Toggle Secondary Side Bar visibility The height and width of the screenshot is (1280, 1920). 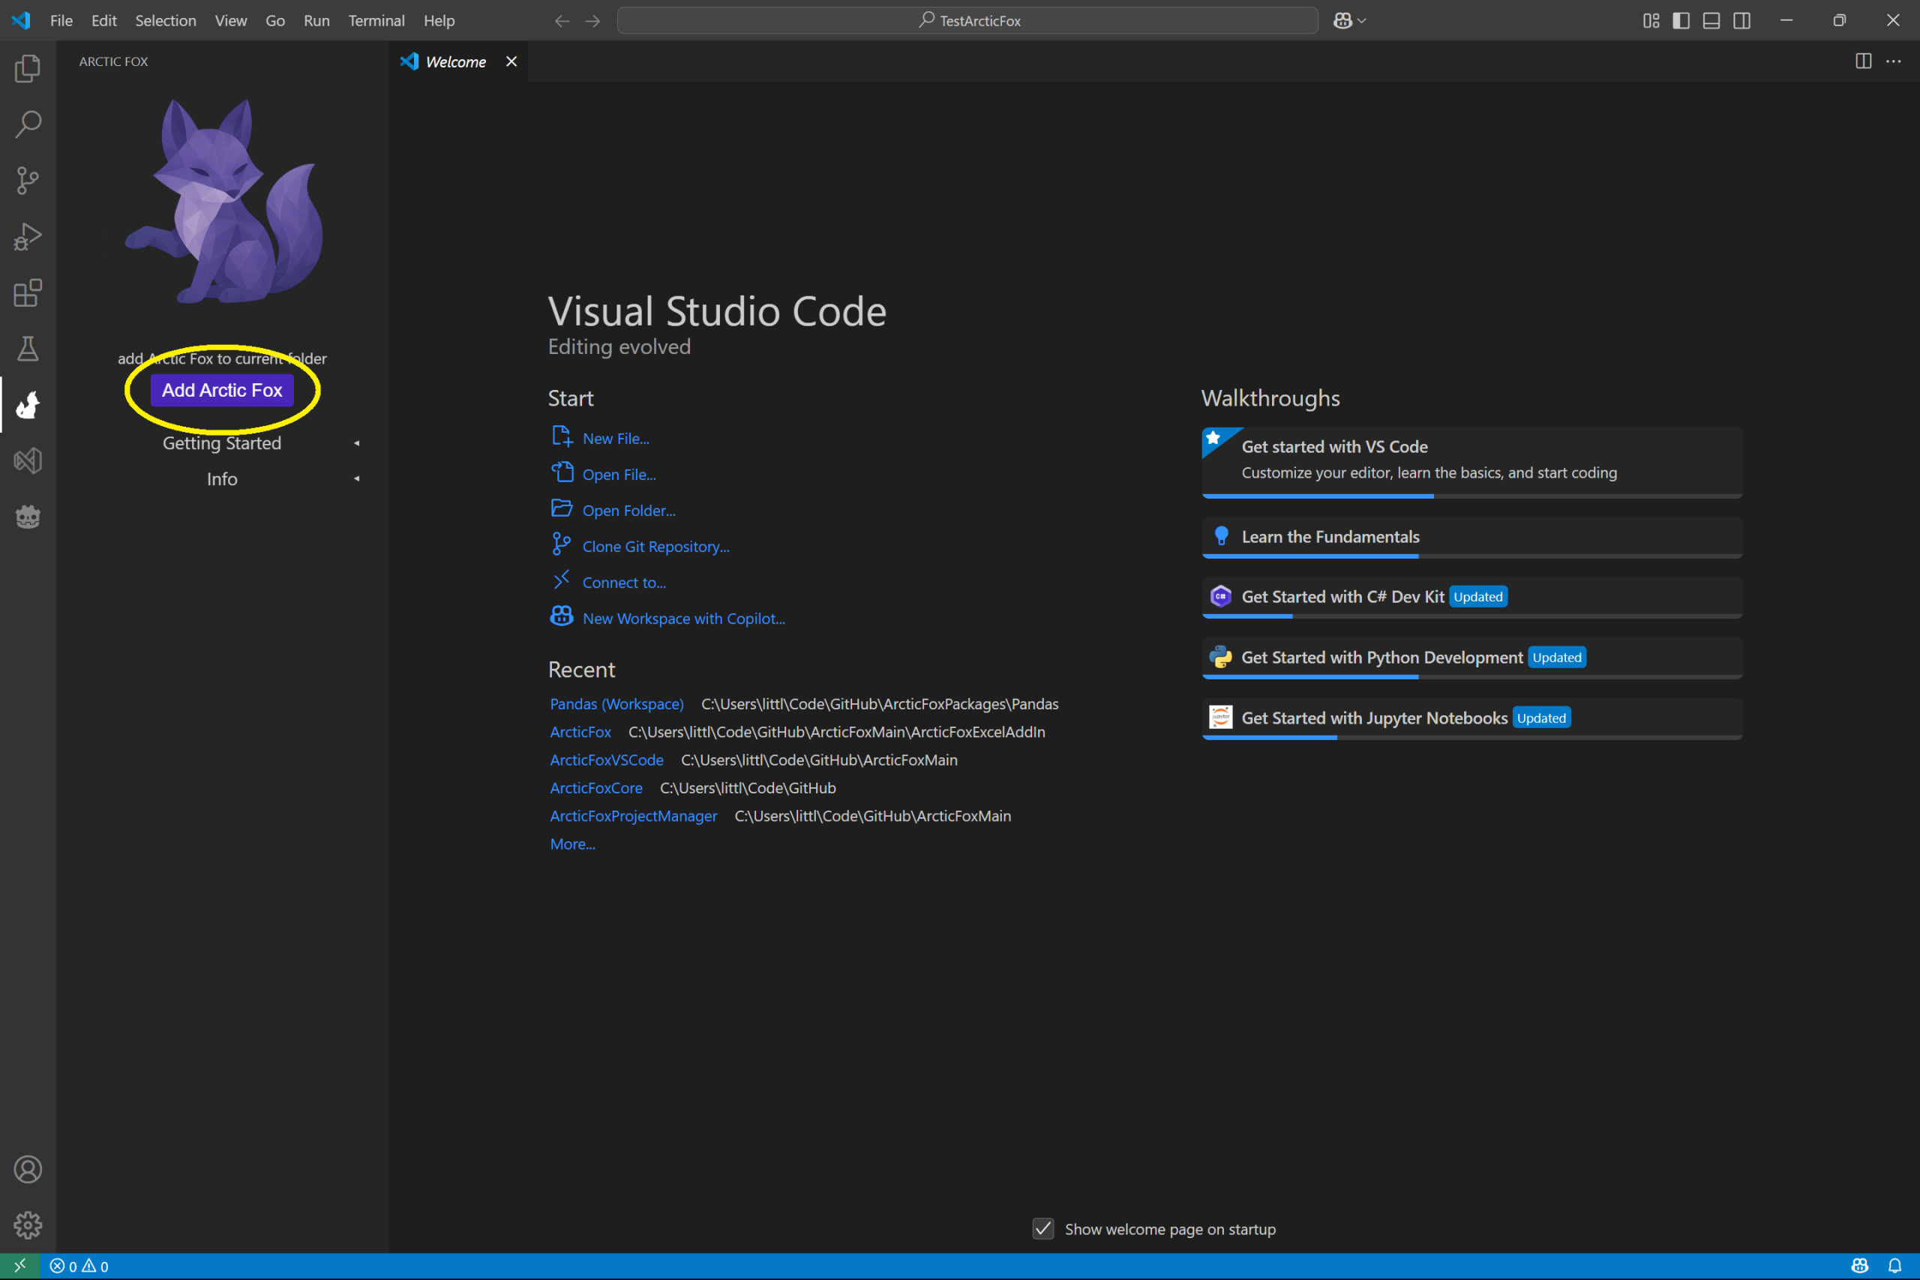(x=1742, y=20)
